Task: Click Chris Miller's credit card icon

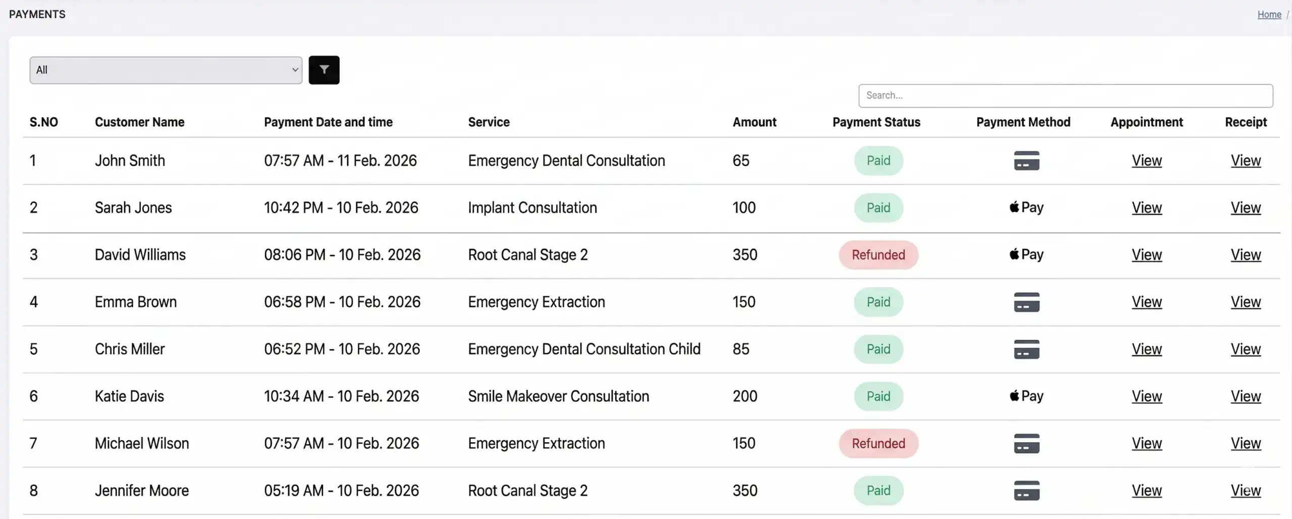Action: [x=1026, y=349]
